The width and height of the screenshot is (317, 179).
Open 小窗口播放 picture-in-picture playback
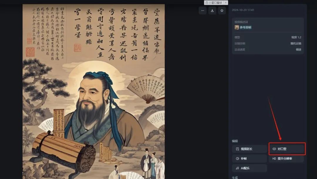214,3
